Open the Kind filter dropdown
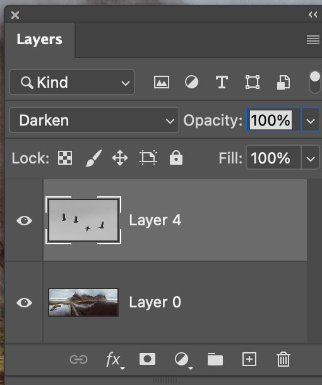This screenshot has width=322, height=385. (x=72, y=82)
